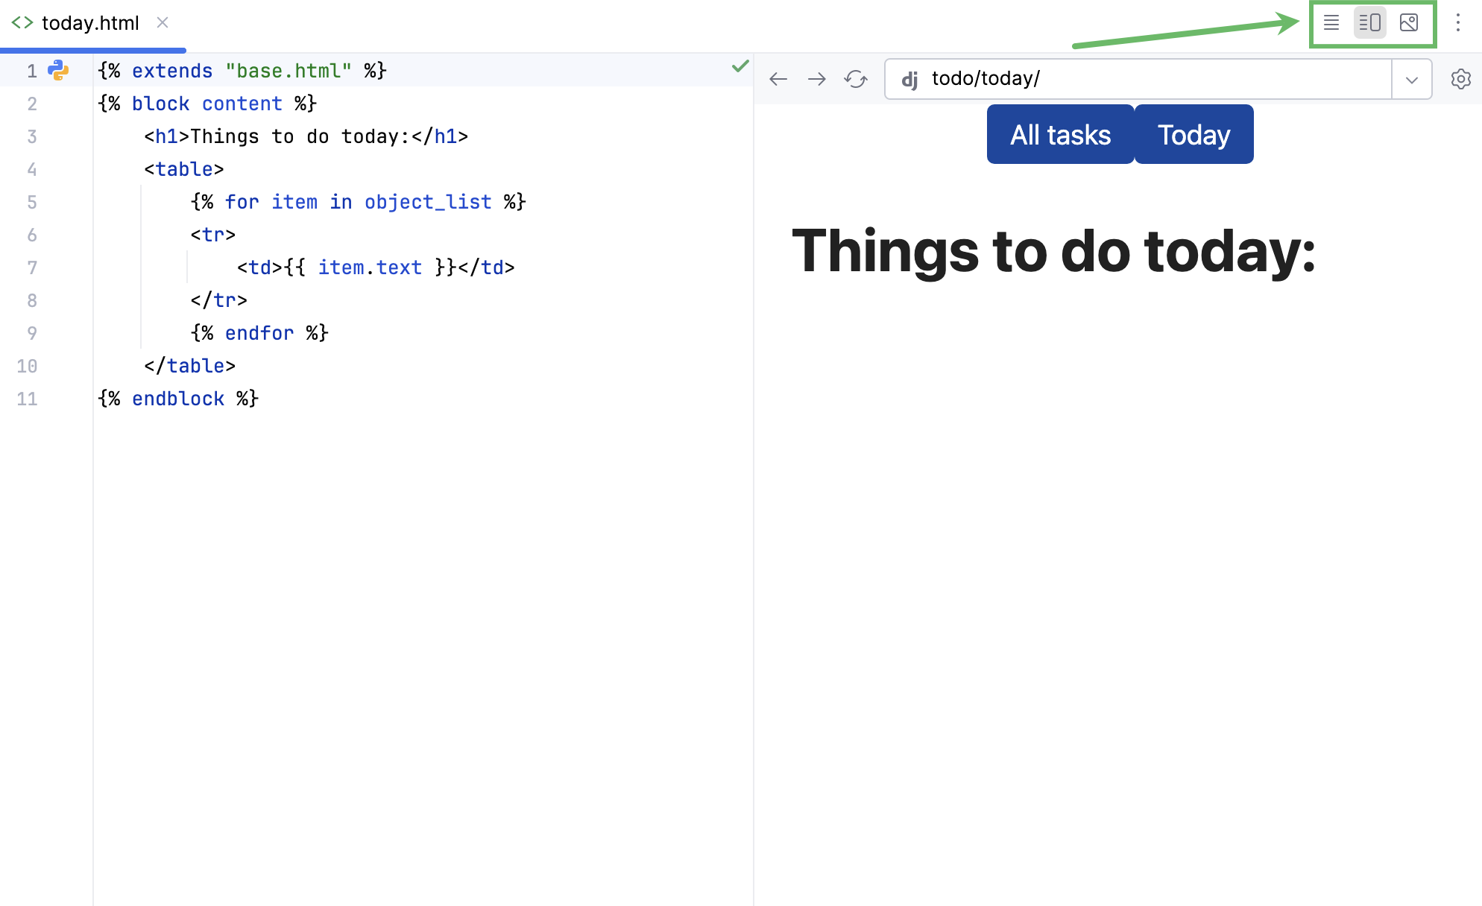
Task: Switch to editor-only view mode
Action: pos(1331,23)
